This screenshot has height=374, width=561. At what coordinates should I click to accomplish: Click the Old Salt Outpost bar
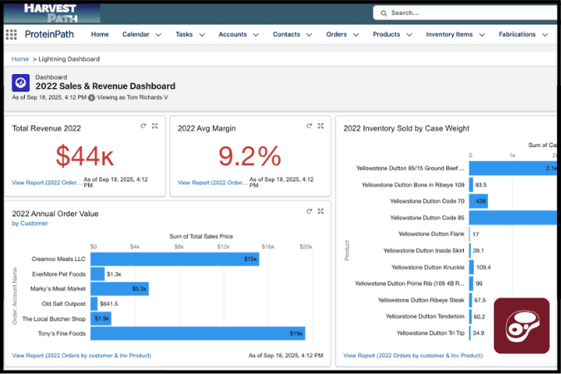pos(94,304)
